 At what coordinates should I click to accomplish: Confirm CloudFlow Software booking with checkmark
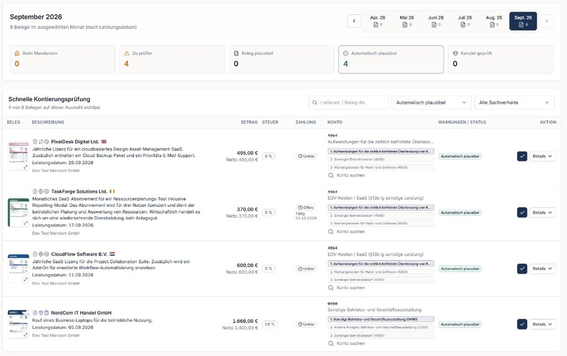click(x=522, y=269)
